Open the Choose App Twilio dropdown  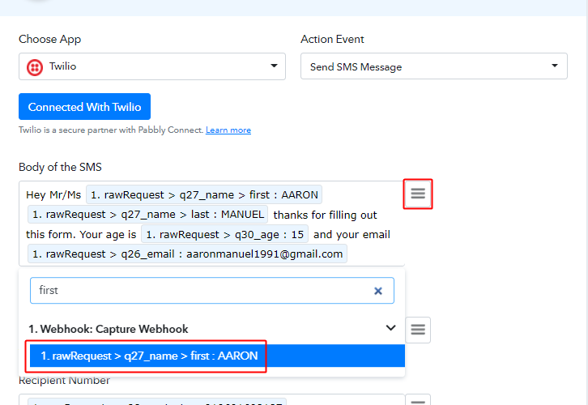(x=152, y=66)
